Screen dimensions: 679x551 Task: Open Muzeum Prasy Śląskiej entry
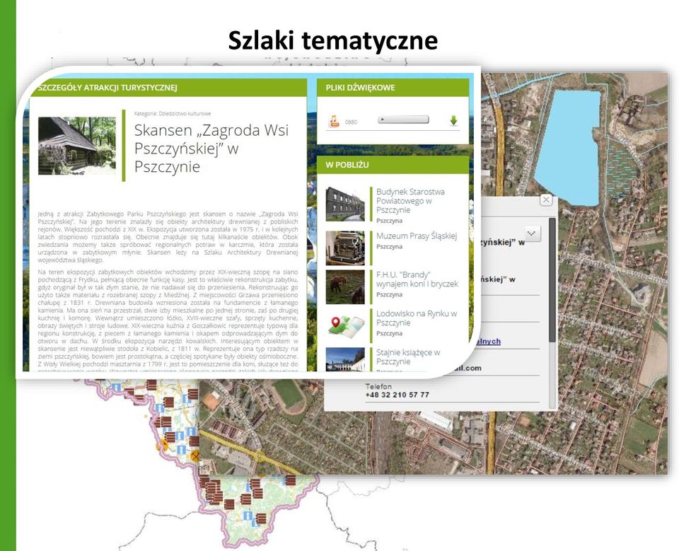point(417,236)
